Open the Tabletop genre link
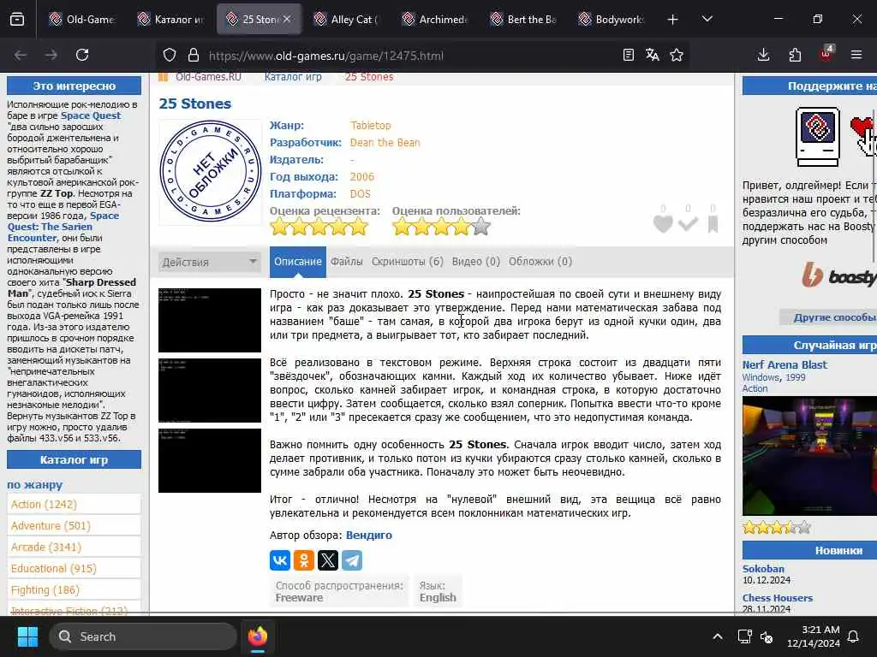This screenshot has height=657, width=877. 370,126
